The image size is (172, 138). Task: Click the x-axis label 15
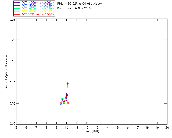pos(117,128)
